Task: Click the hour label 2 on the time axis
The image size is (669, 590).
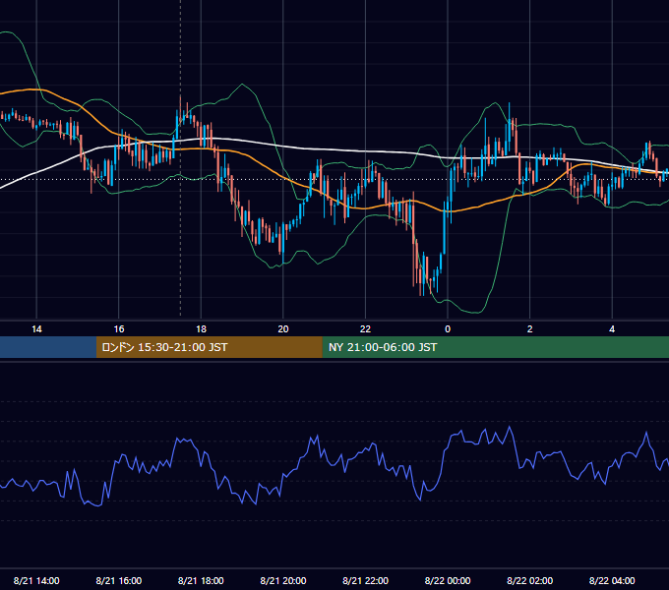Action: coord(530,329)
